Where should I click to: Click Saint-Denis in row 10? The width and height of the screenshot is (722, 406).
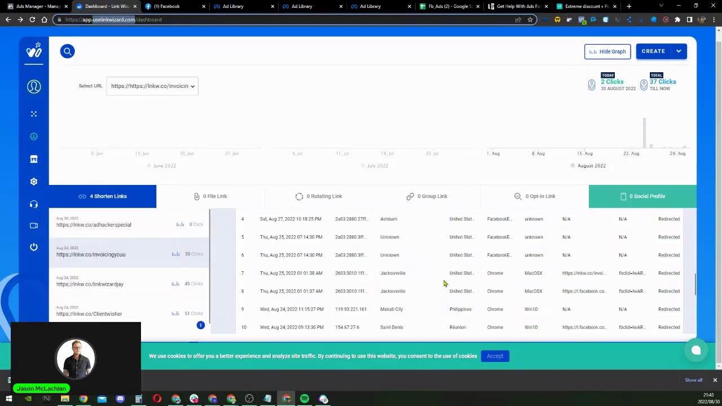tap(393, 327)
